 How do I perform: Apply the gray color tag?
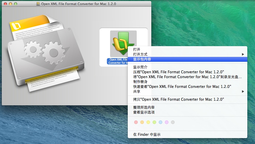click(173, 122)
